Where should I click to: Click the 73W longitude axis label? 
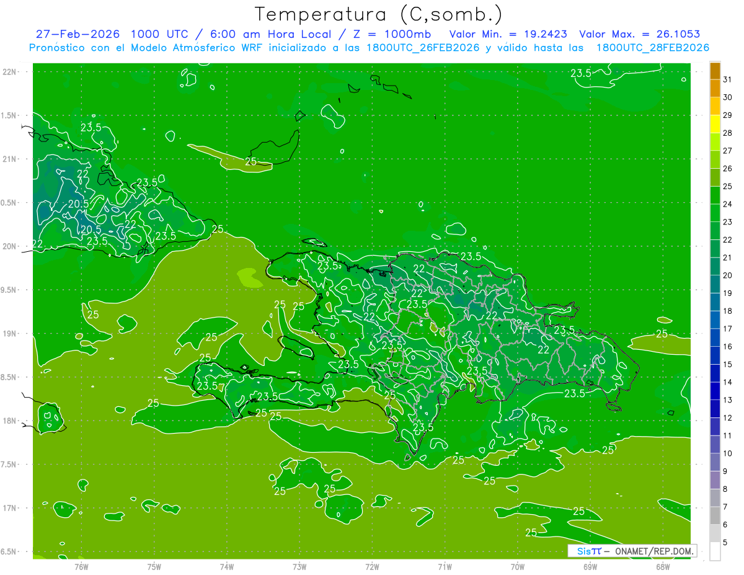pyautogui.click(x=299, y=567)
